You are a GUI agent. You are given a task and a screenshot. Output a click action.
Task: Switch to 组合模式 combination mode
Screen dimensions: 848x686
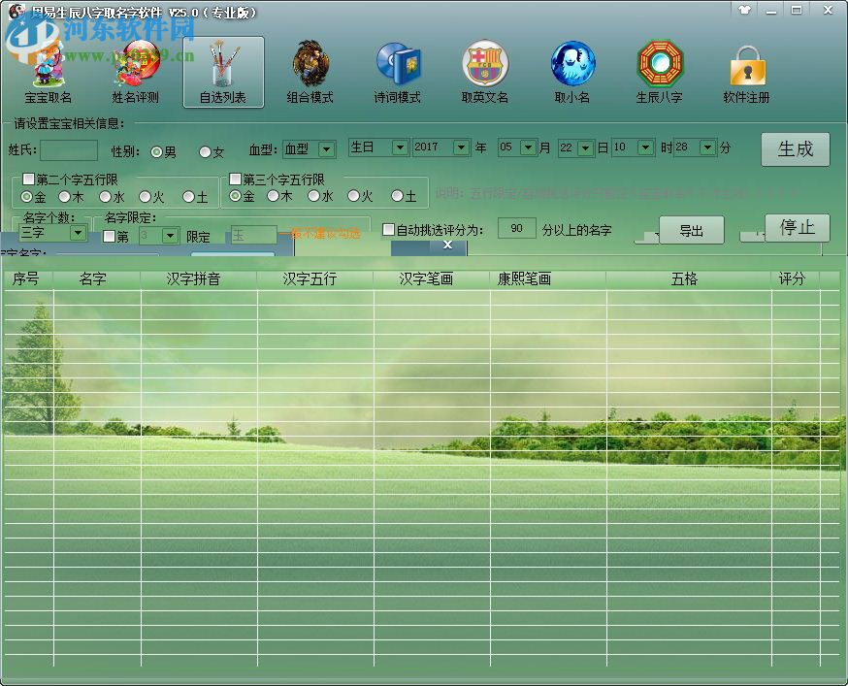pos(310,73)
